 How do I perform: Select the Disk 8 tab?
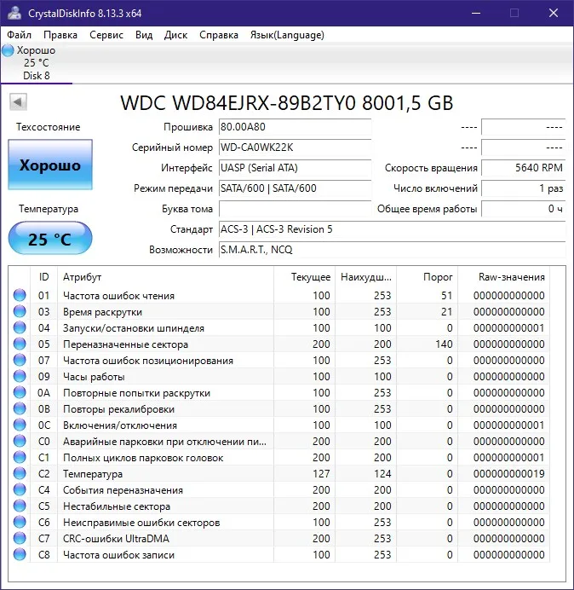36,63
